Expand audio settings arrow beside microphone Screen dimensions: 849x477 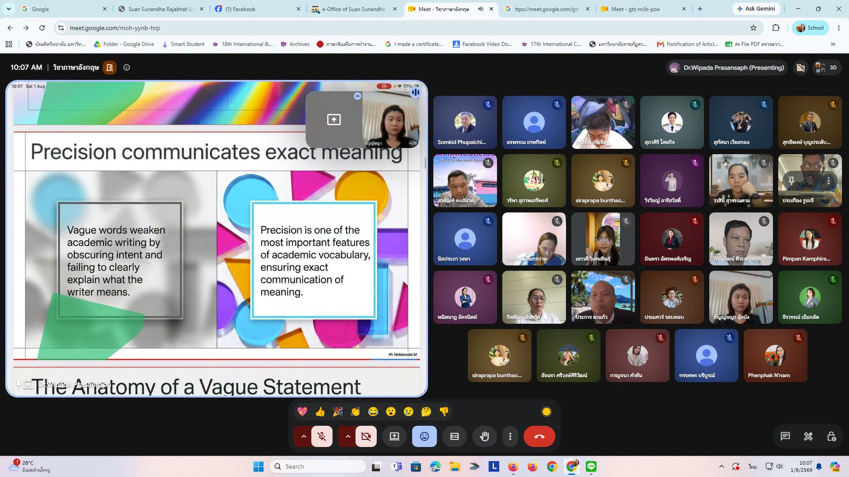pyautogui.click(x=304, y=436)
